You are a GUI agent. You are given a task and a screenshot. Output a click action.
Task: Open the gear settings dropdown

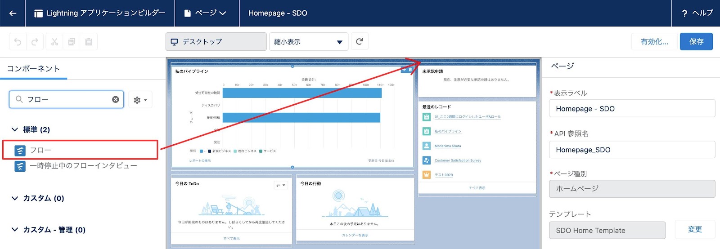point(140,100)
